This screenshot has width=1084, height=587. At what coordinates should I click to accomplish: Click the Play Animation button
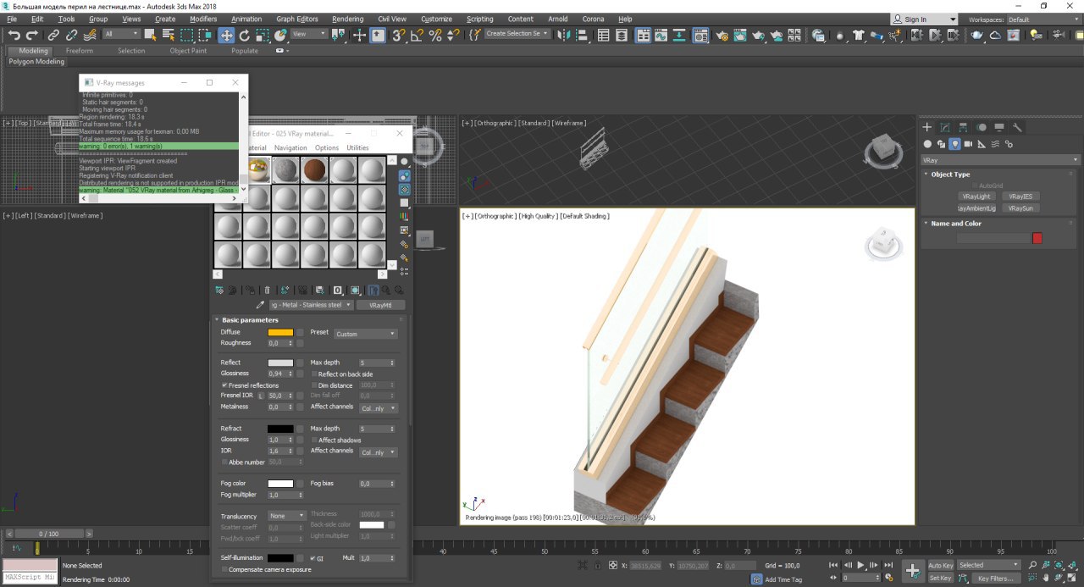tap(860, 565)
